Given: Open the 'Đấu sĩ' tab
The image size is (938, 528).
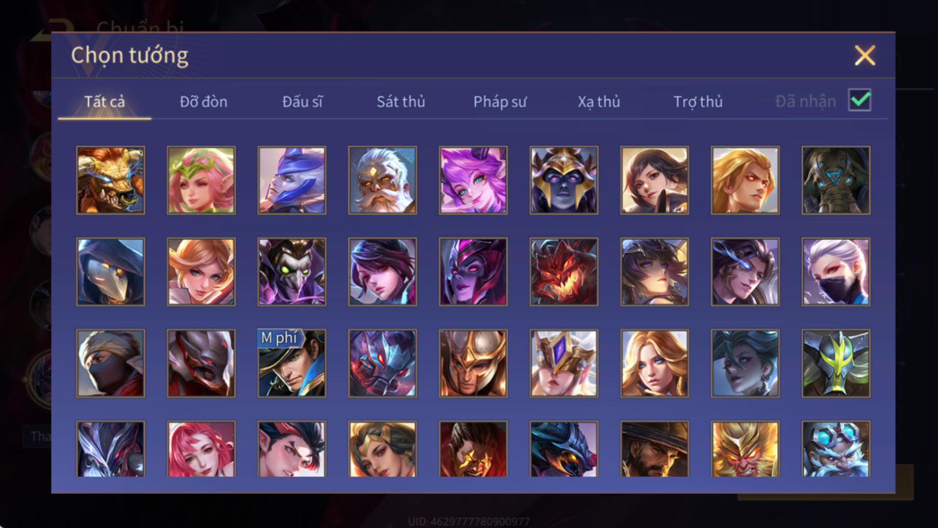Looking at the screenshot, I should pyautogui.click(x=302, y=102).
